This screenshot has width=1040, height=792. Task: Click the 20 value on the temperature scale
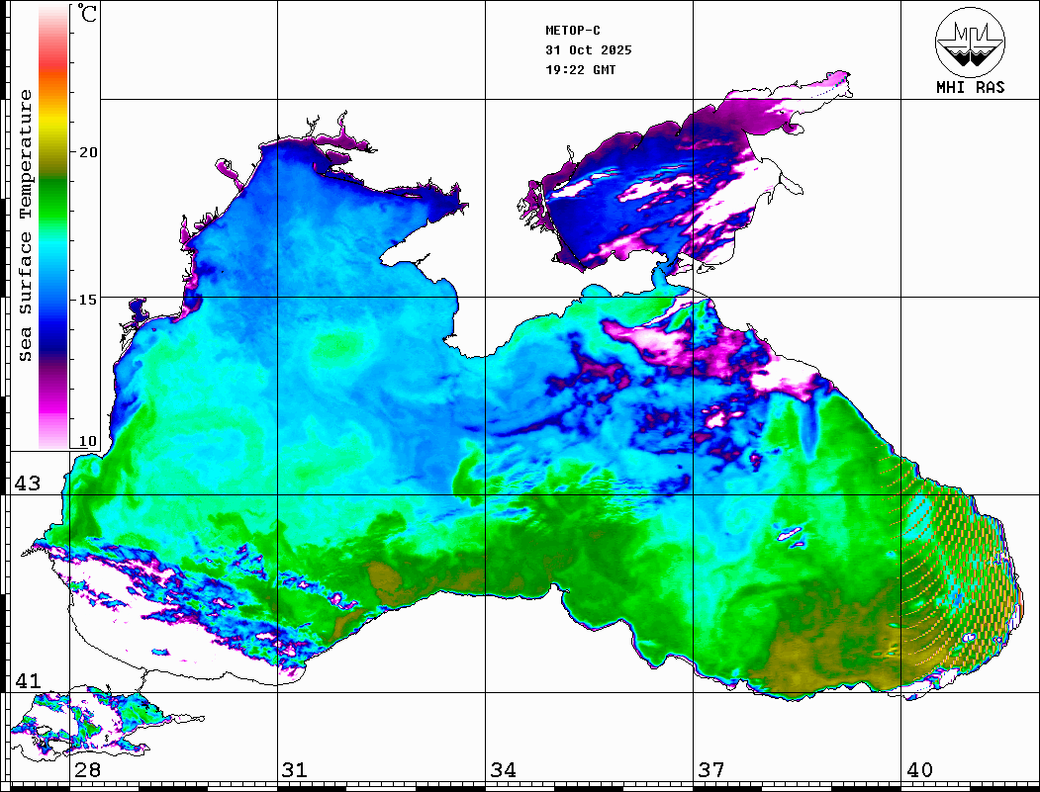89,152
